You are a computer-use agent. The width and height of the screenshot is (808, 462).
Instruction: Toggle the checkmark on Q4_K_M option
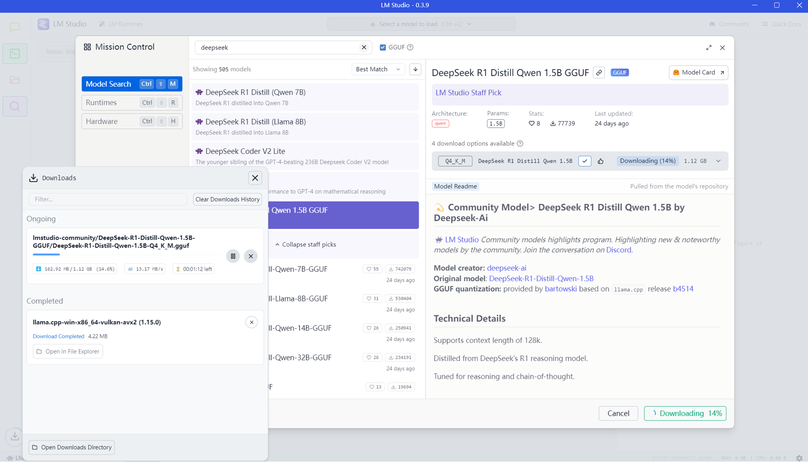[x=585, y=161]
